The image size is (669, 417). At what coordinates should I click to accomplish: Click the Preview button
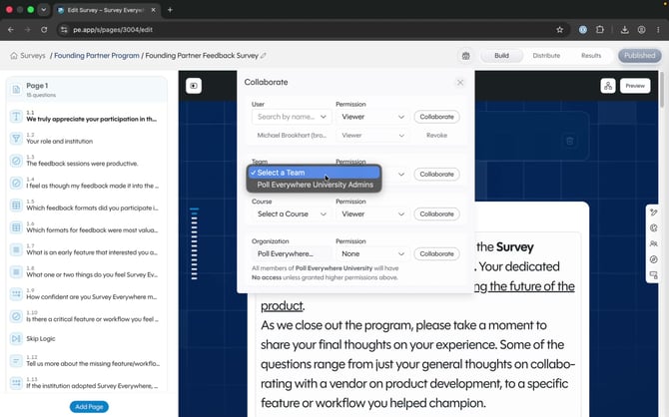click(635, 86)
